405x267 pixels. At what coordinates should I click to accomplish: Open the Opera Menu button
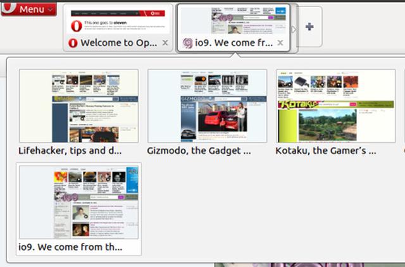coord(28,9)
